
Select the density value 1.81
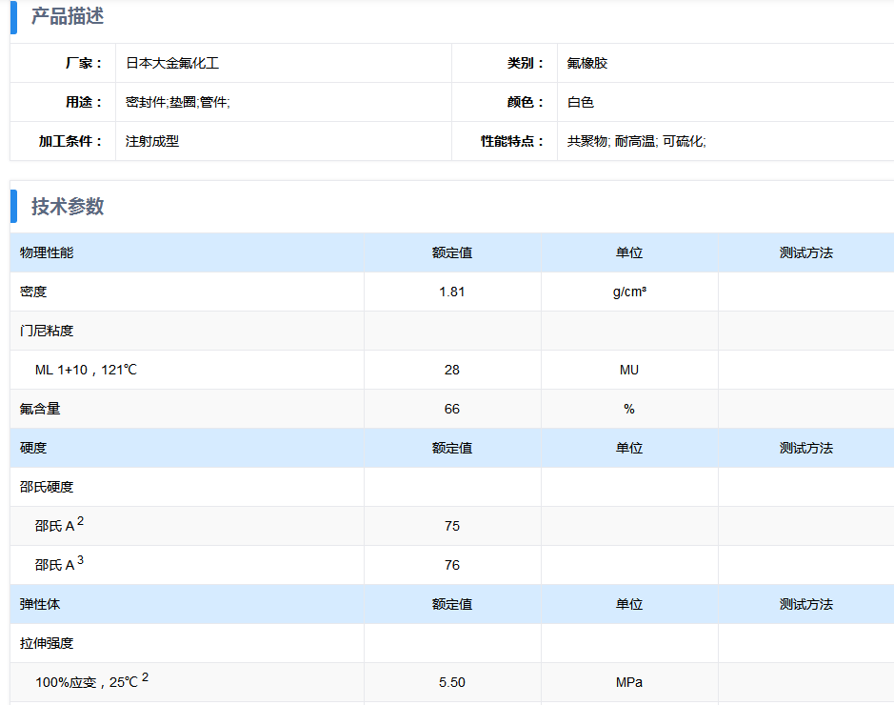(452, 292)
